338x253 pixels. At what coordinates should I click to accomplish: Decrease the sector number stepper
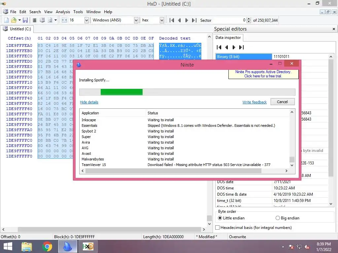click(x=249, y=22)
